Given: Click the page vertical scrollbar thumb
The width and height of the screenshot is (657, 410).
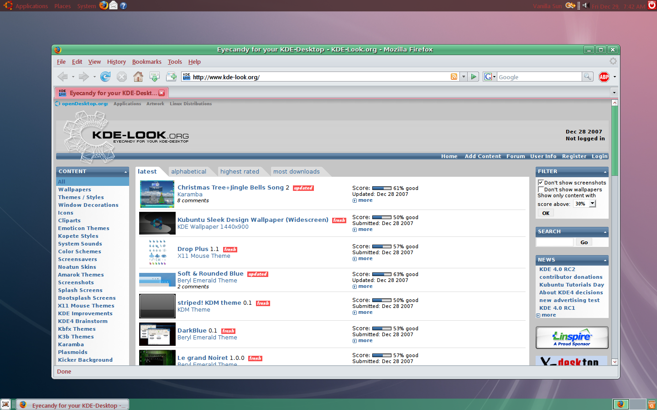Looking at the screenshot, I should (x=615, y=141).
